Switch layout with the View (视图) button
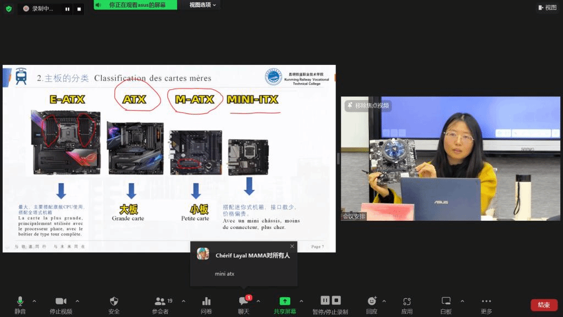The height and width of the screenshot is (317, 563). (x=547, y=8)
